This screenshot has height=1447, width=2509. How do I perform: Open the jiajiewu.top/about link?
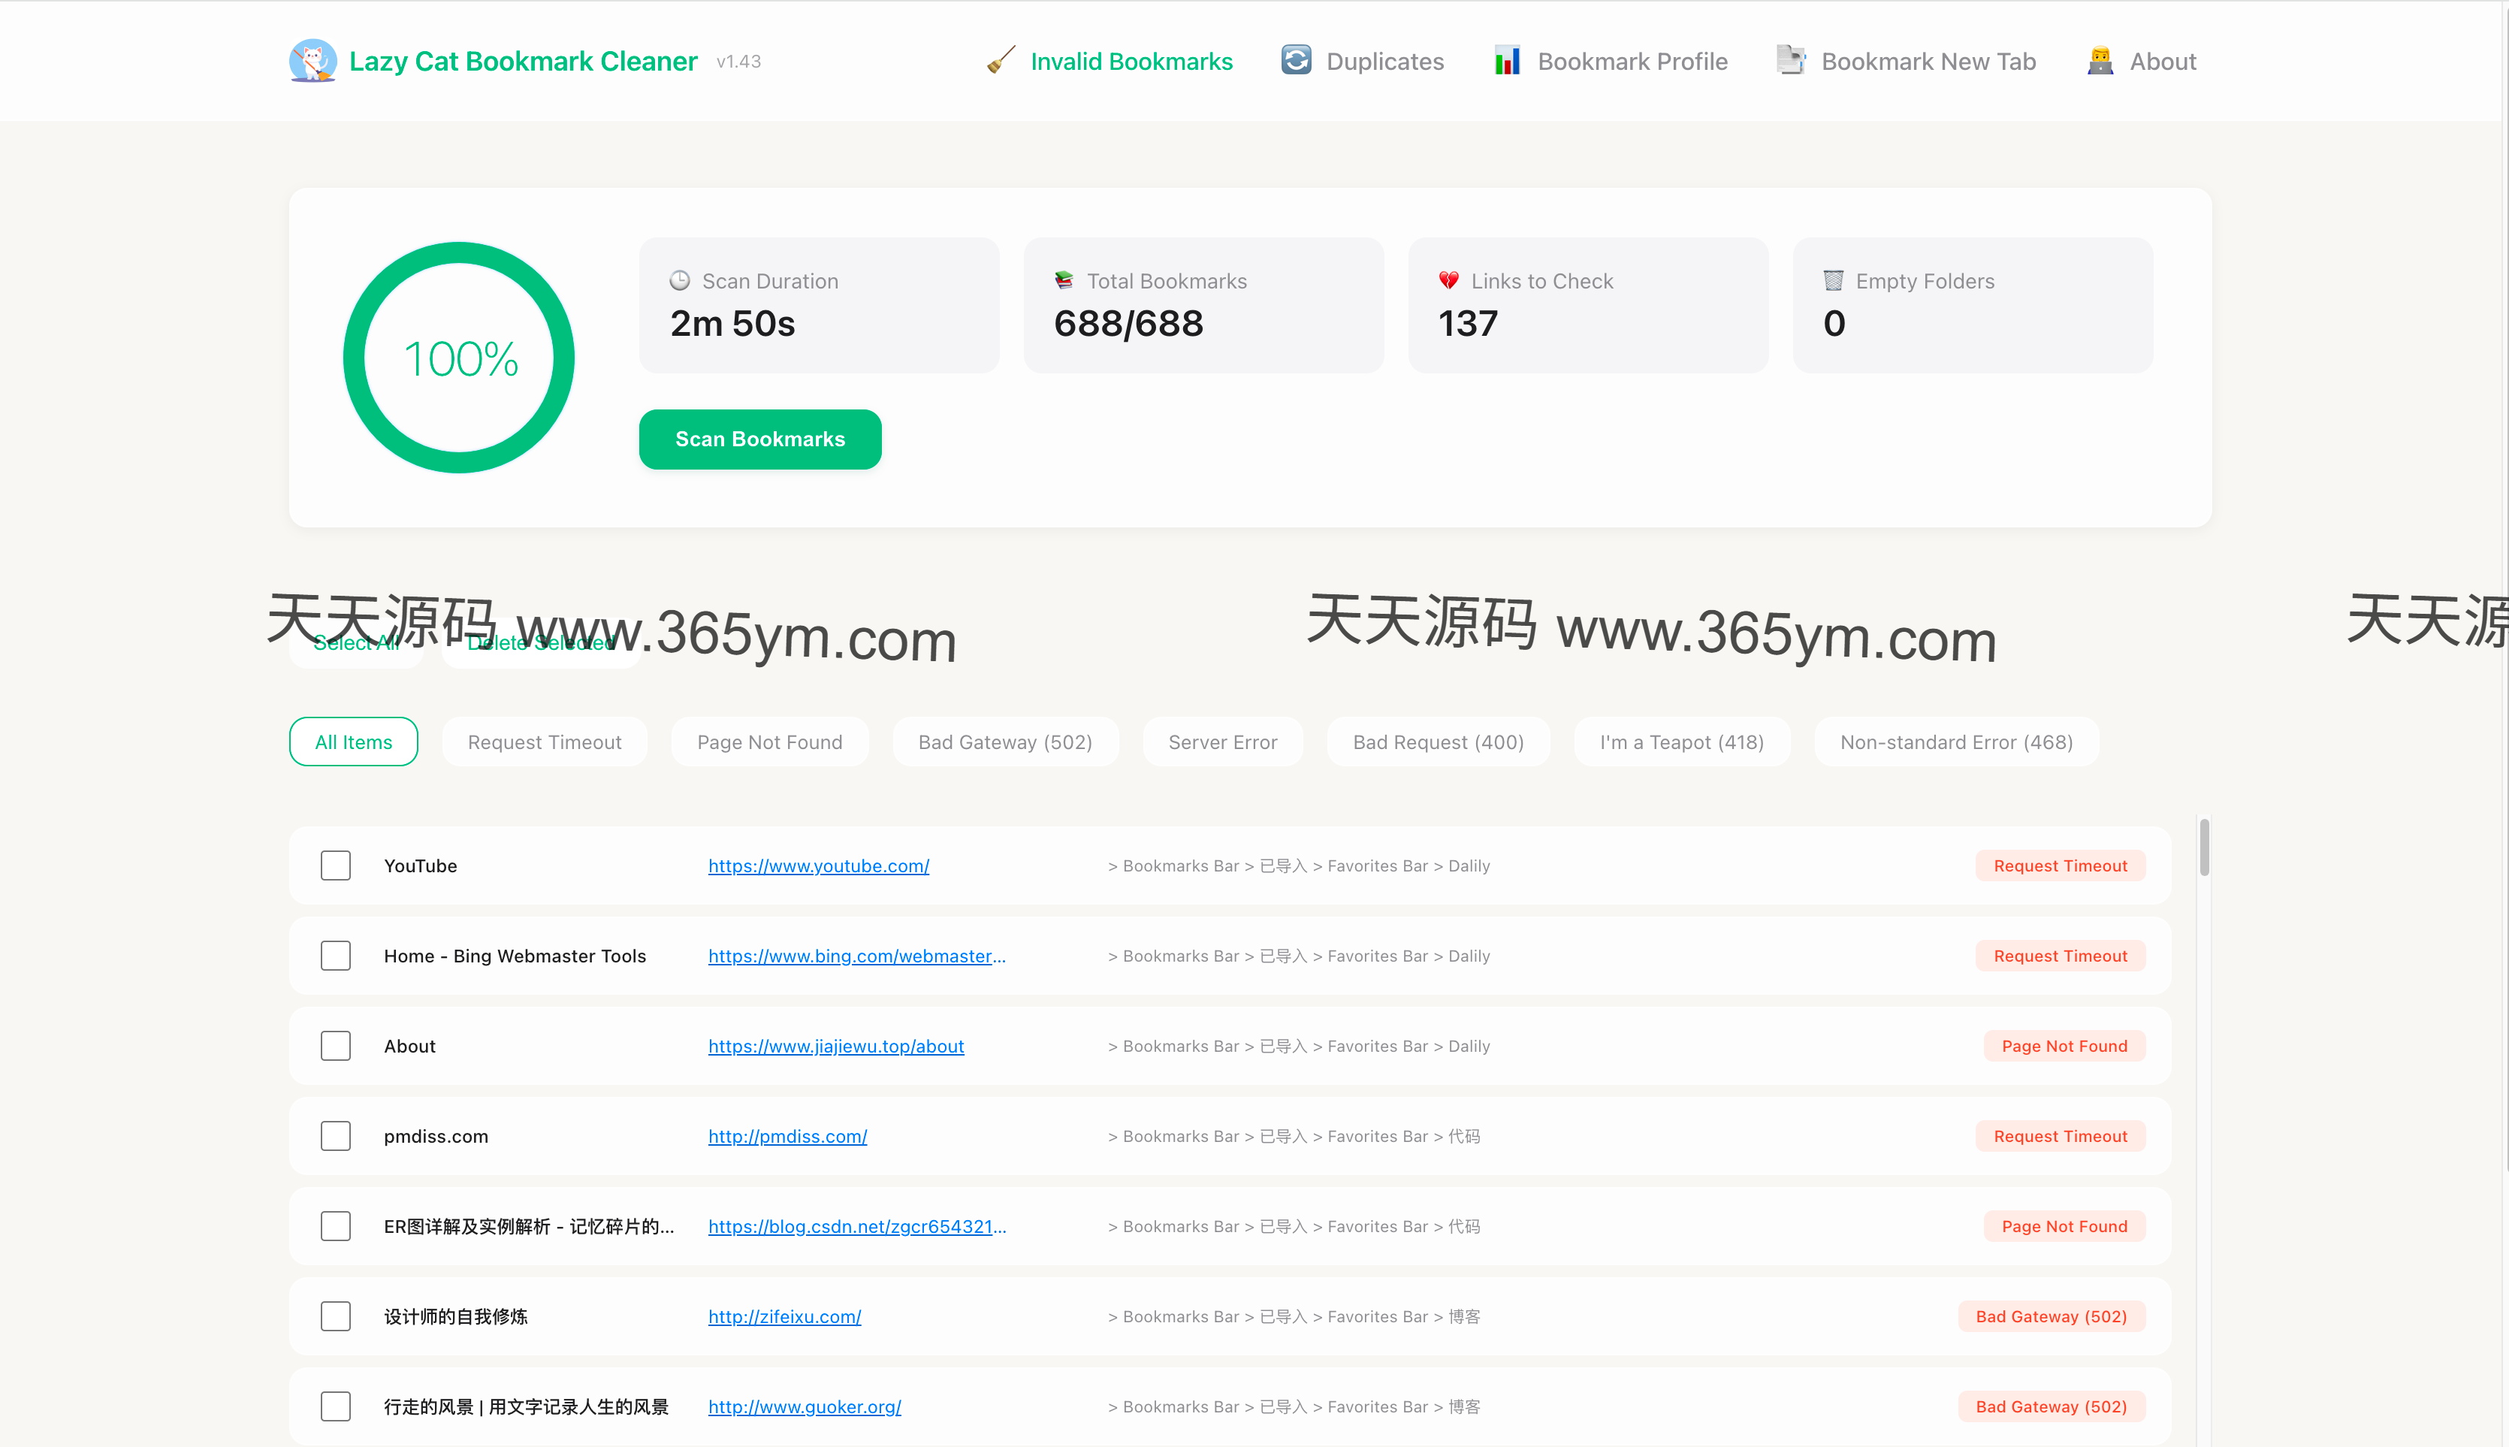[x=835, y=1046]
